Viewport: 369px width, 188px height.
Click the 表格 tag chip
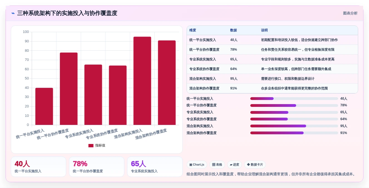pyautogui.click(x=217, y=165)
